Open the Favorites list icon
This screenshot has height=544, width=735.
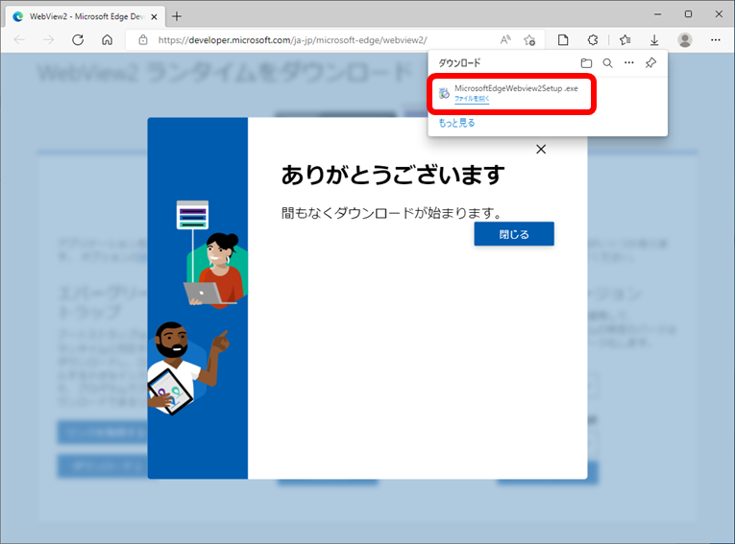625,39
